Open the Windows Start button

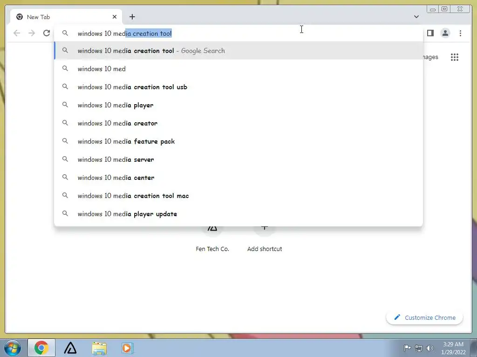[13, 348]
